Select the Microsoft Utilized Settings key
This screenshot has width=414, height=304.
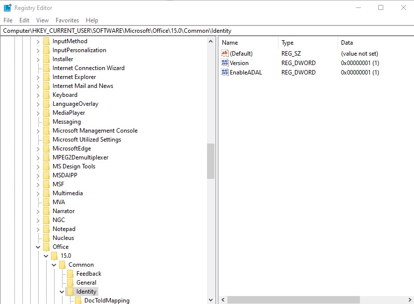click(86, 140)
